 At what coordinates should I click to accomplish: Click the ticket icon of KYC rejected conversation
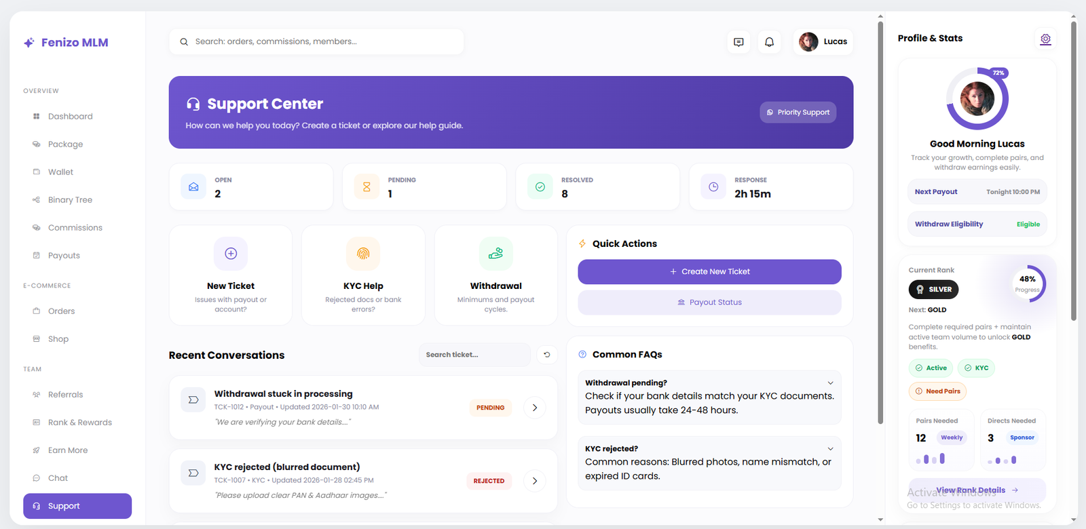193,473
